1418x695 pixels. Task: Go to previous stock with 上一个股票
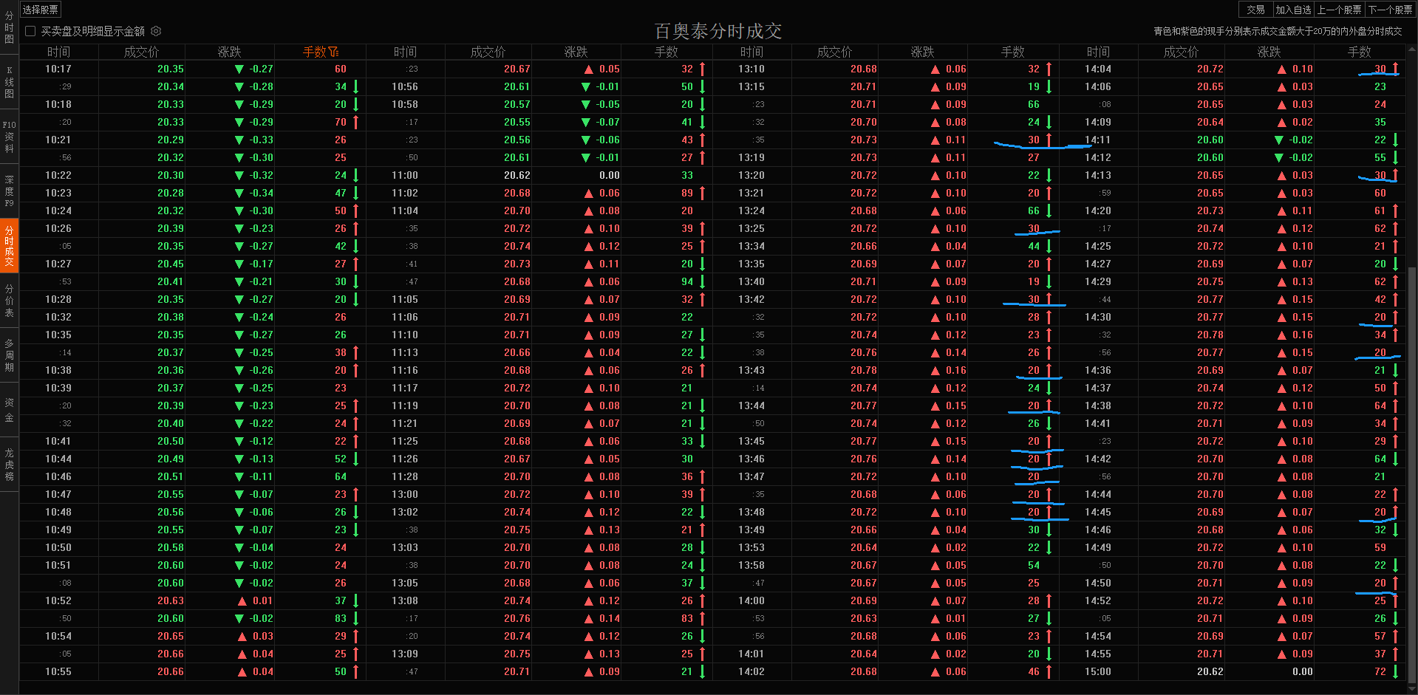(1341, 9)
